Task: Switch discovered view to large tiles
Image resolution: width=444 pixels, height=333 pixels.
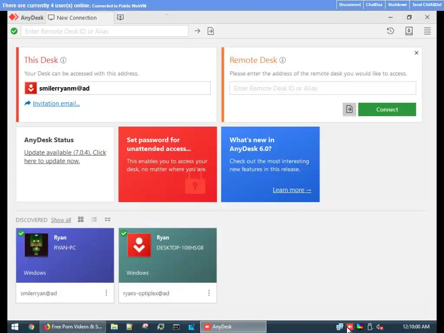Action: pos(81,219)
